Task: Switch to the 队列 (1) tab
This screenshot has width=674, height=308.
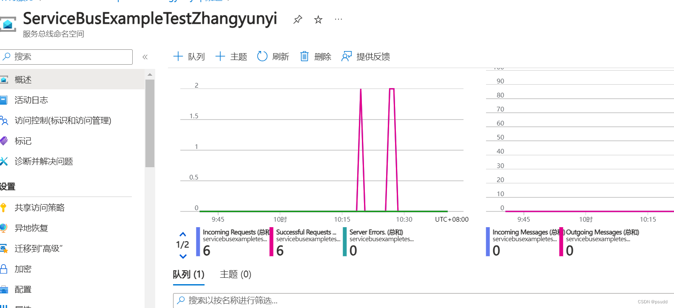Action: tap(188, 274)
